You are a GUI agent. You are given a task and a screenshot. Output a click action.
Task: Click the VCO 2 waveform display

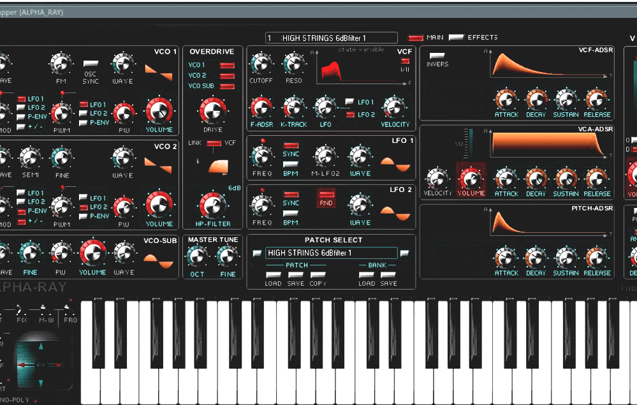[x=158, y=166]
